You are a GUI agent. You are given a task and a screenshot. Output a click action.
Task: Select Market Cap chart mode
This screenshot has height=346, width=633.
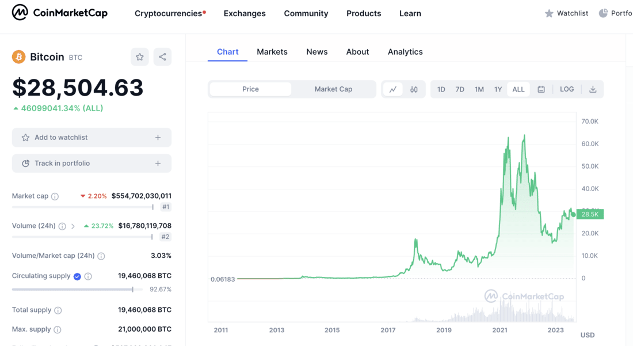coord(333,89)
